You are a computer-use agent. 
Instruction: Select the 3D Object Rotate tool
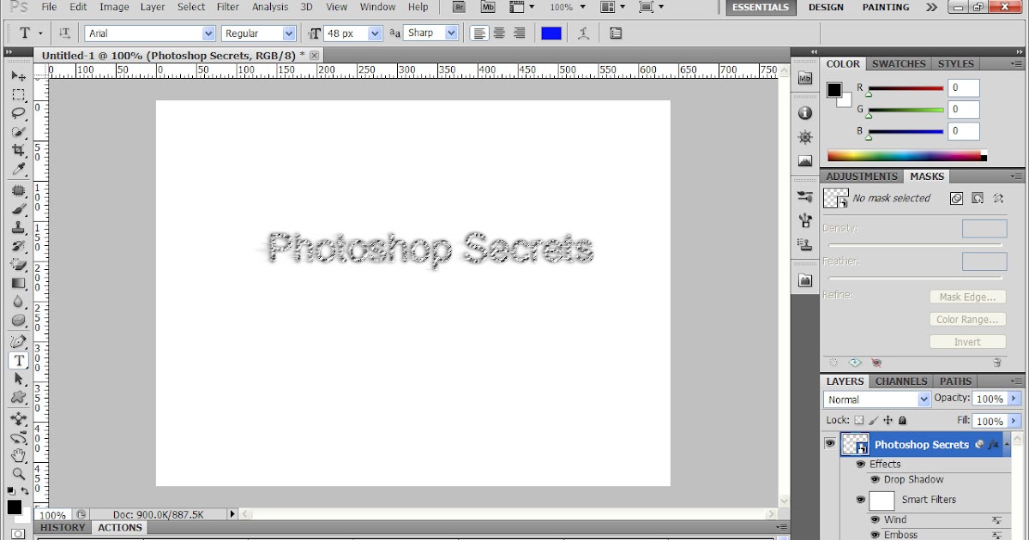(18, 419)
